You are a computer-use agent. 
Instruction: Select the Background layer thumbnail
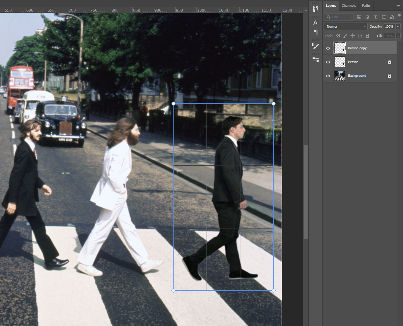point(340,76)
